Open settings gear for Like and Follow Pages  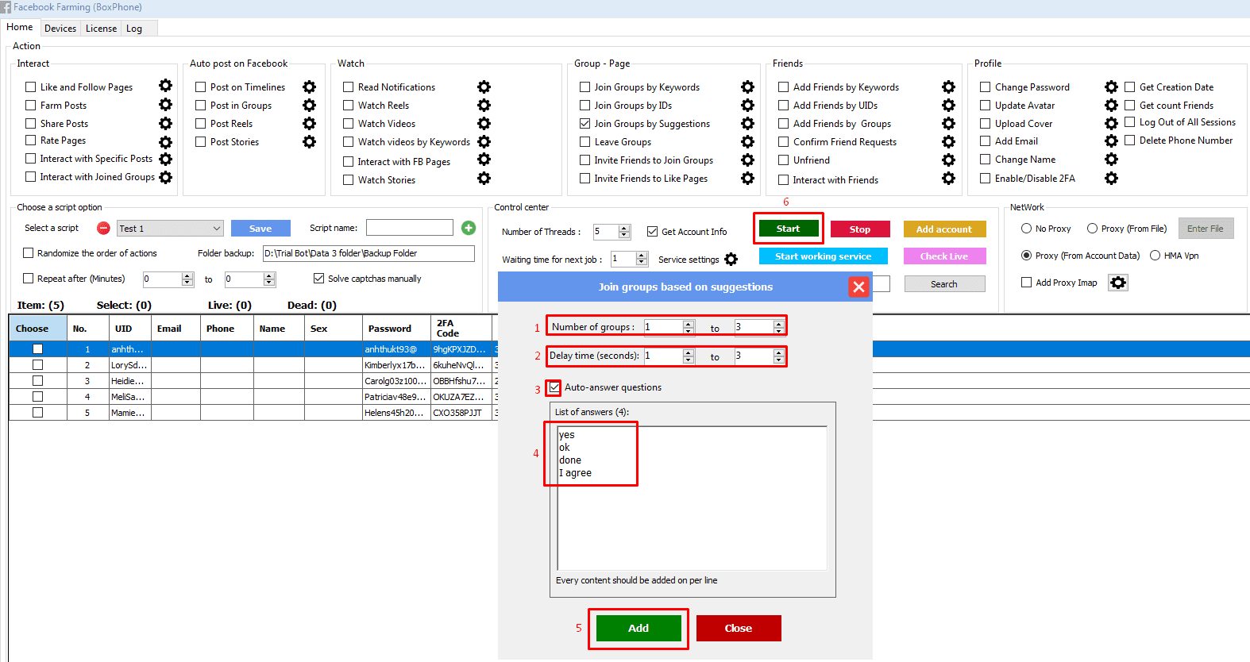(165, 86)
